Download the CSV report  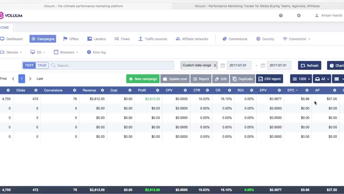269,79
